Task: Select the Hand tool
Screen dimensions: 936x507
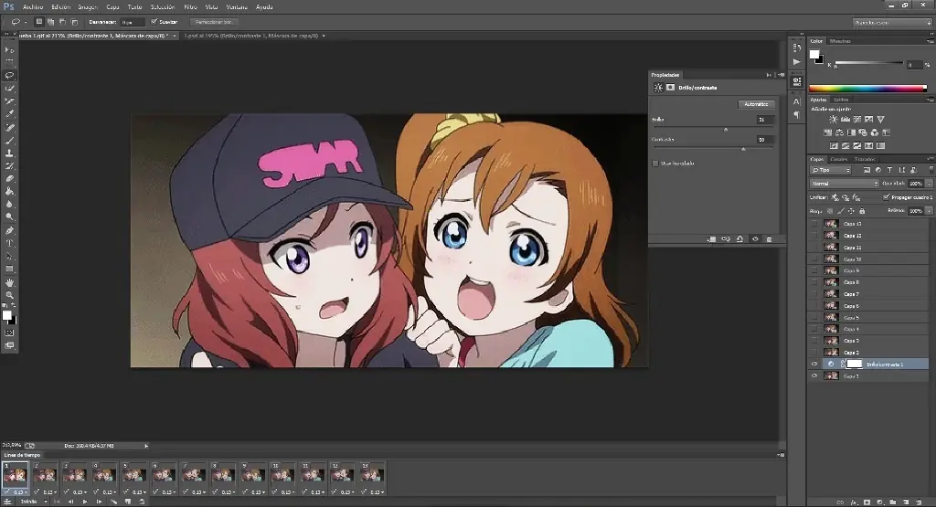Action: [10, 282]
